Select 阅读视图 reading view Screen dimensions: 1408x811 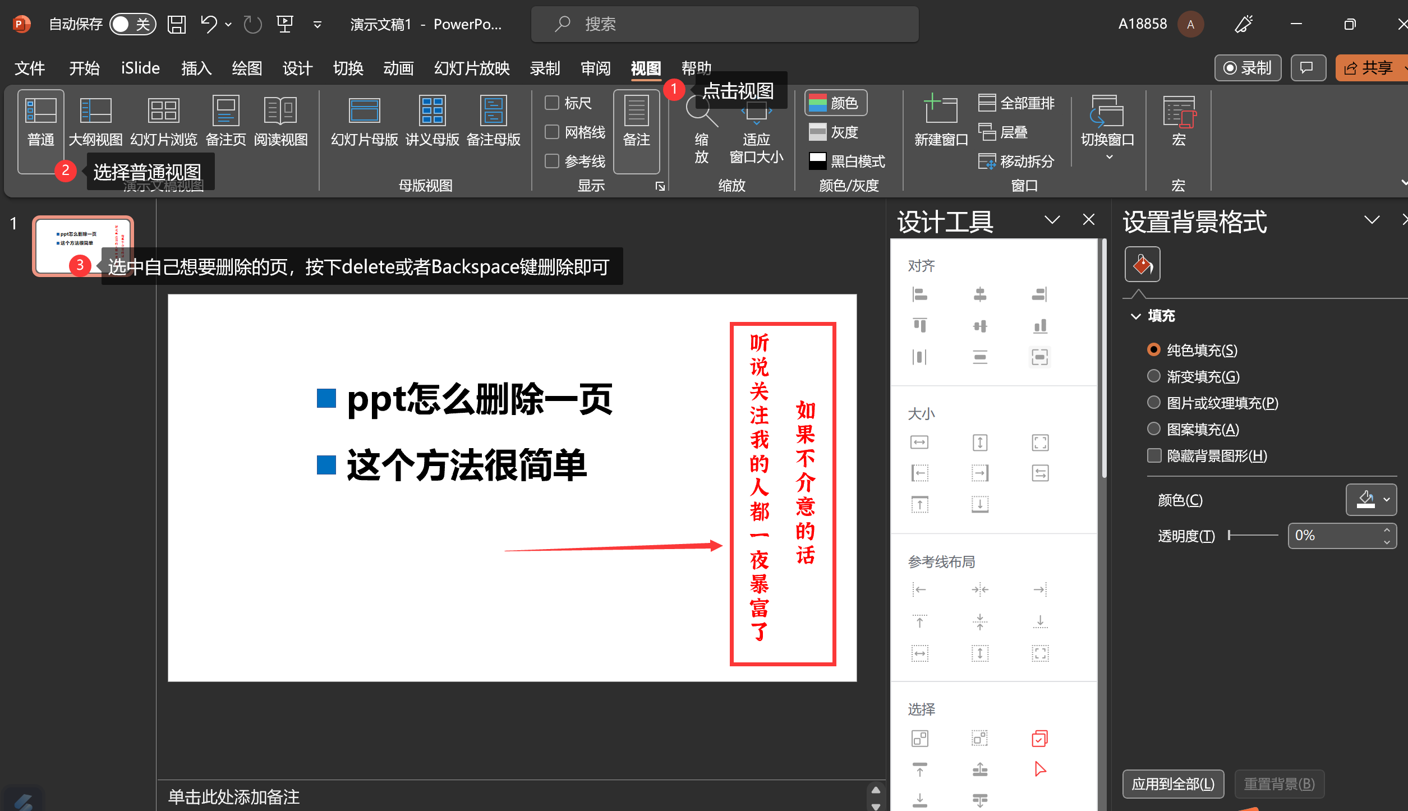pyautogui.click(x=280, y=121)
